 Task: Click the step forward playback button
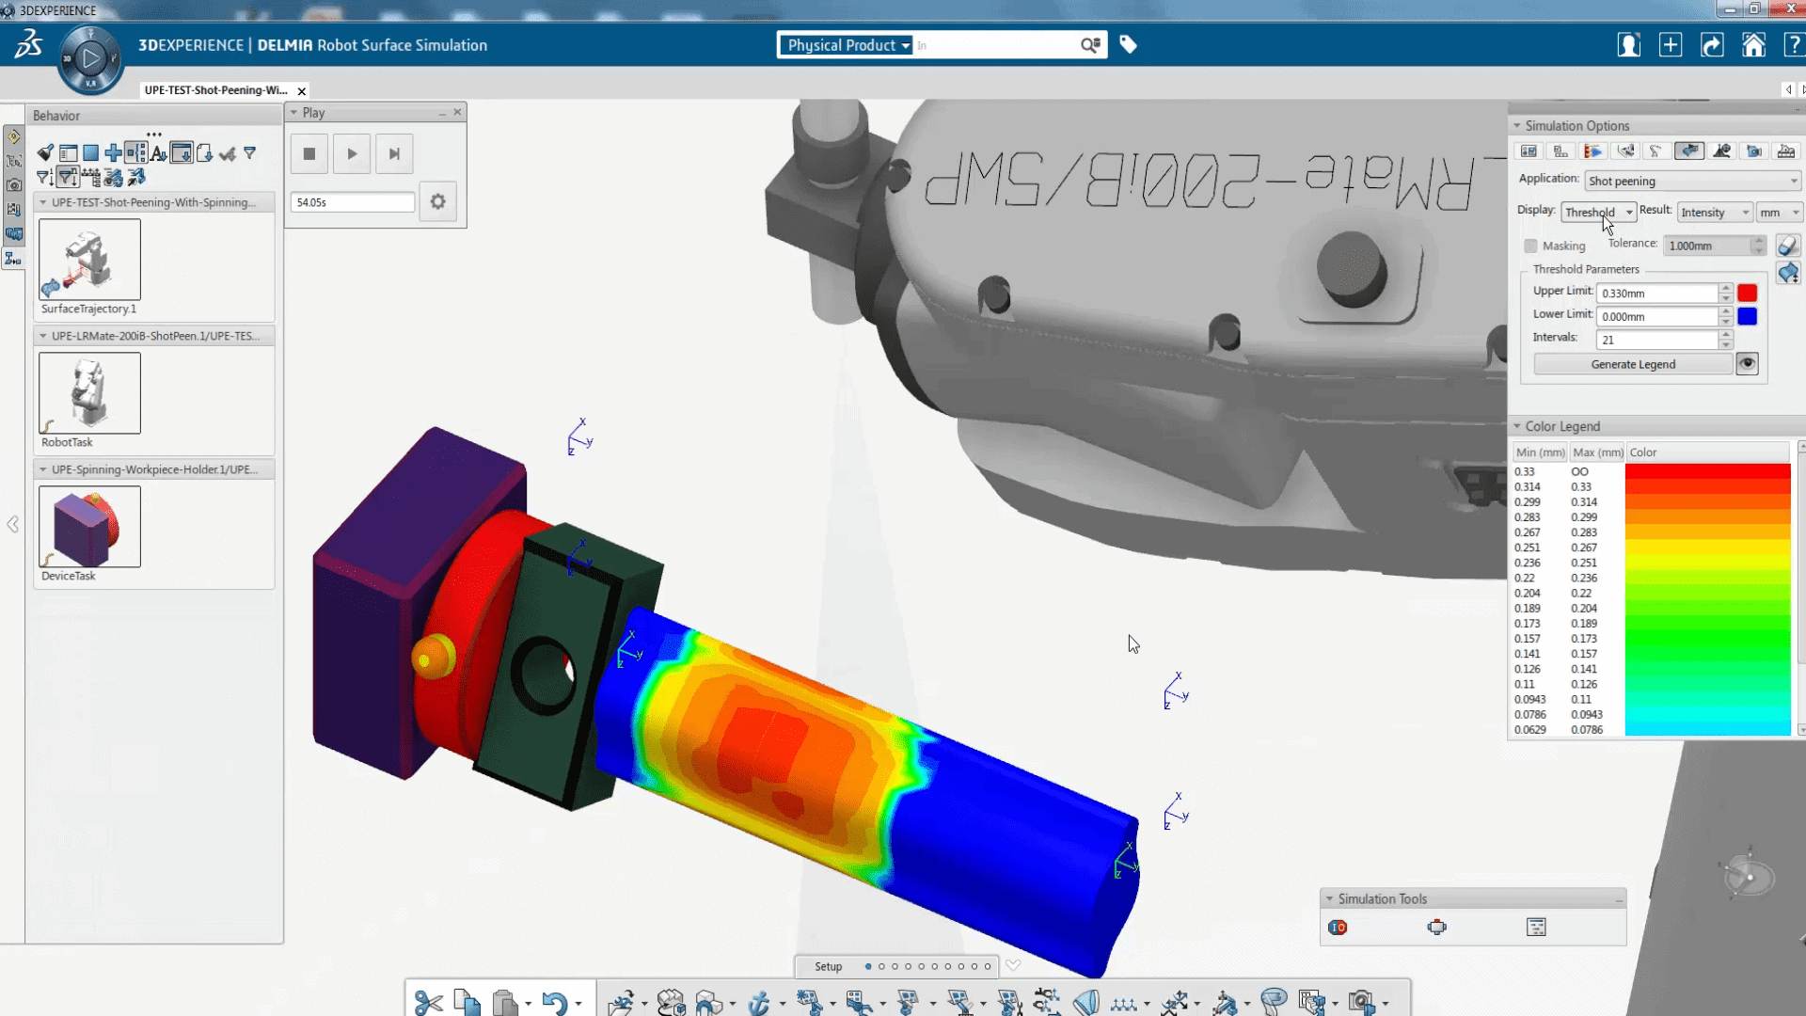[394, 154]
